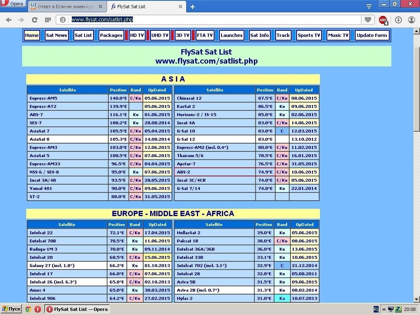Reload the current page
Screen dimensions: 420x315
(x=34, y=20)
